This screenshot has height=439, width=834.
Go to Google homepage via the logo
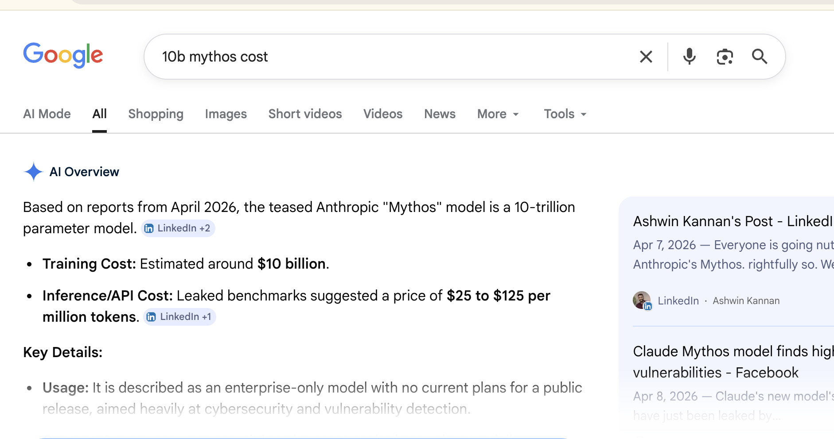click(63, 55)
